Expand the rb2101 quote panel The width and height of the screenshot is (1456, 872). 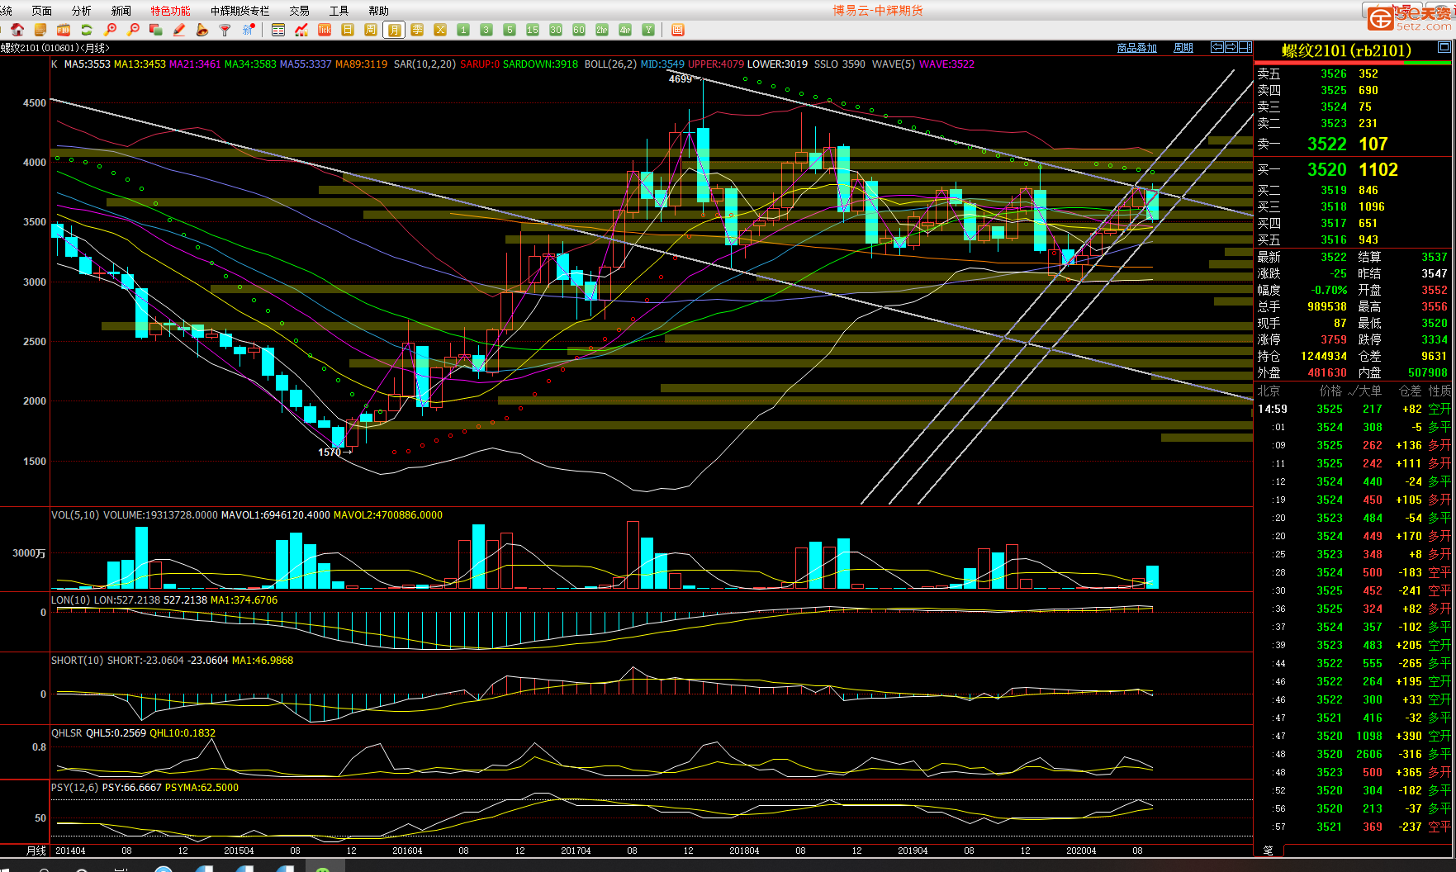pos(1444,48)
